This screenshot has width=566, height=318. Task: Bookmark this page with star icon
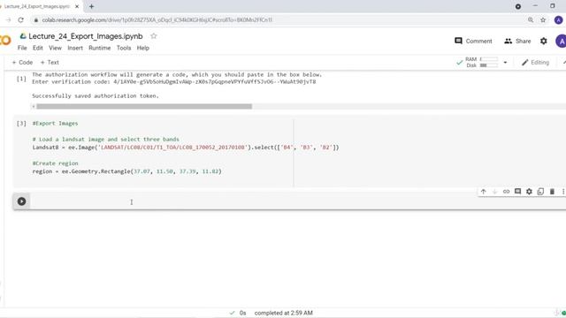coord(543,20)
